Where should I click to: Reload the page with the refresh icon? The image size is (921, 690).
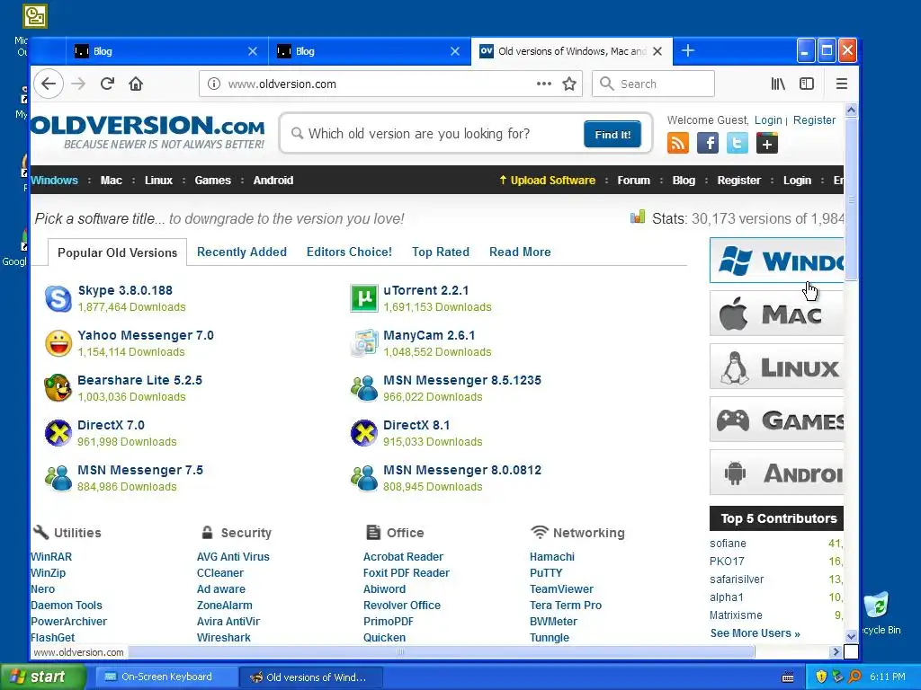[x=107, y=84]
